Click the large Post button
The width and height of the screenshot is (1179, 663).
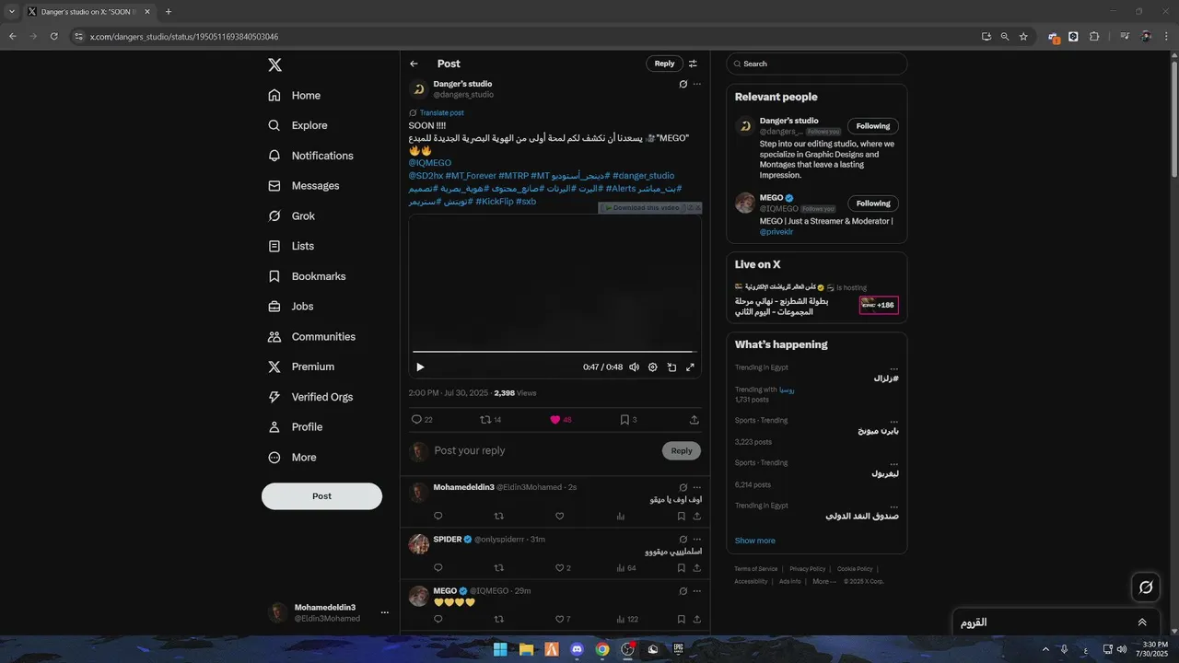click(x=321, y=496)
